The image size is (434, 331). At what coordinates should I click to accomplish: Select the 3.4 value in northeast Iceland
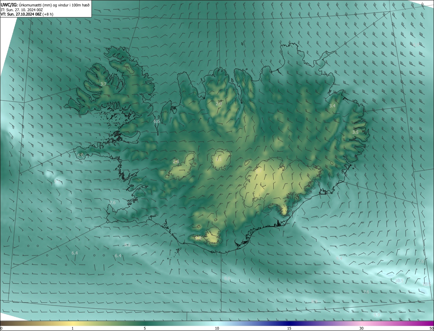click(x=332, y=106)
